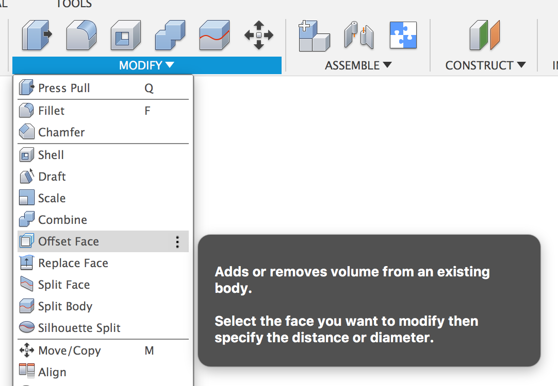This screenshot has width=558, height=386.
Task: Click the Offset Plane construct icon
Action: [x=485, y=35]
